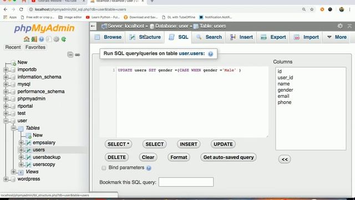The image size is (355, 200).
Task: Open new browser tab plus button
Action: (152, 1)
